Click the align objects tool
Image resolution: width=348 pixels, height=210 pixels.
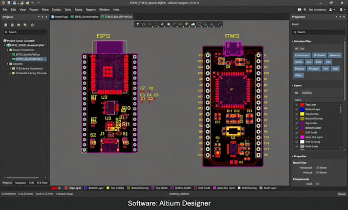point(162,25)
